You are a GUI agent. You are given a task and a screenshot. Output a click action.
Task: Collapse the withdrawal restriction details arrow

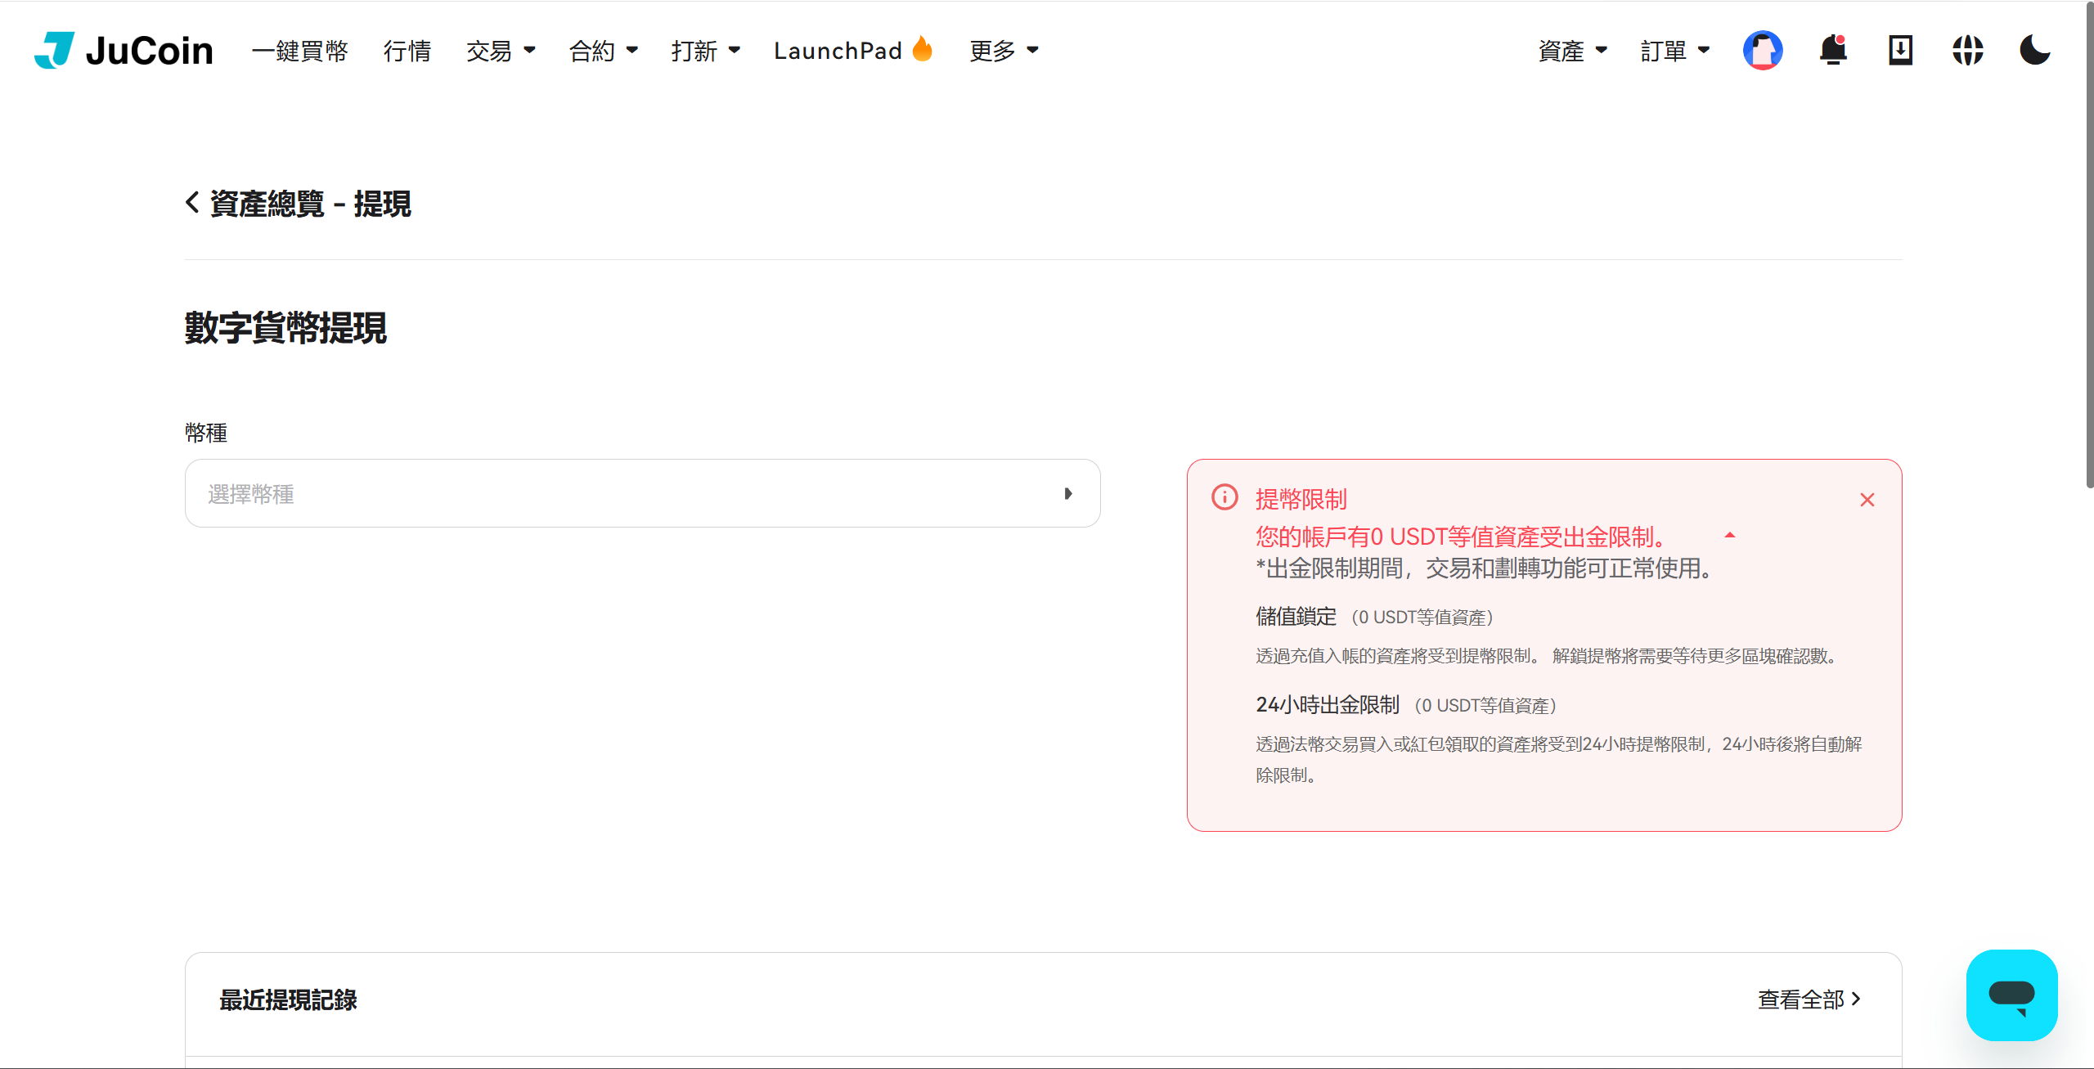click(1729, 536)
